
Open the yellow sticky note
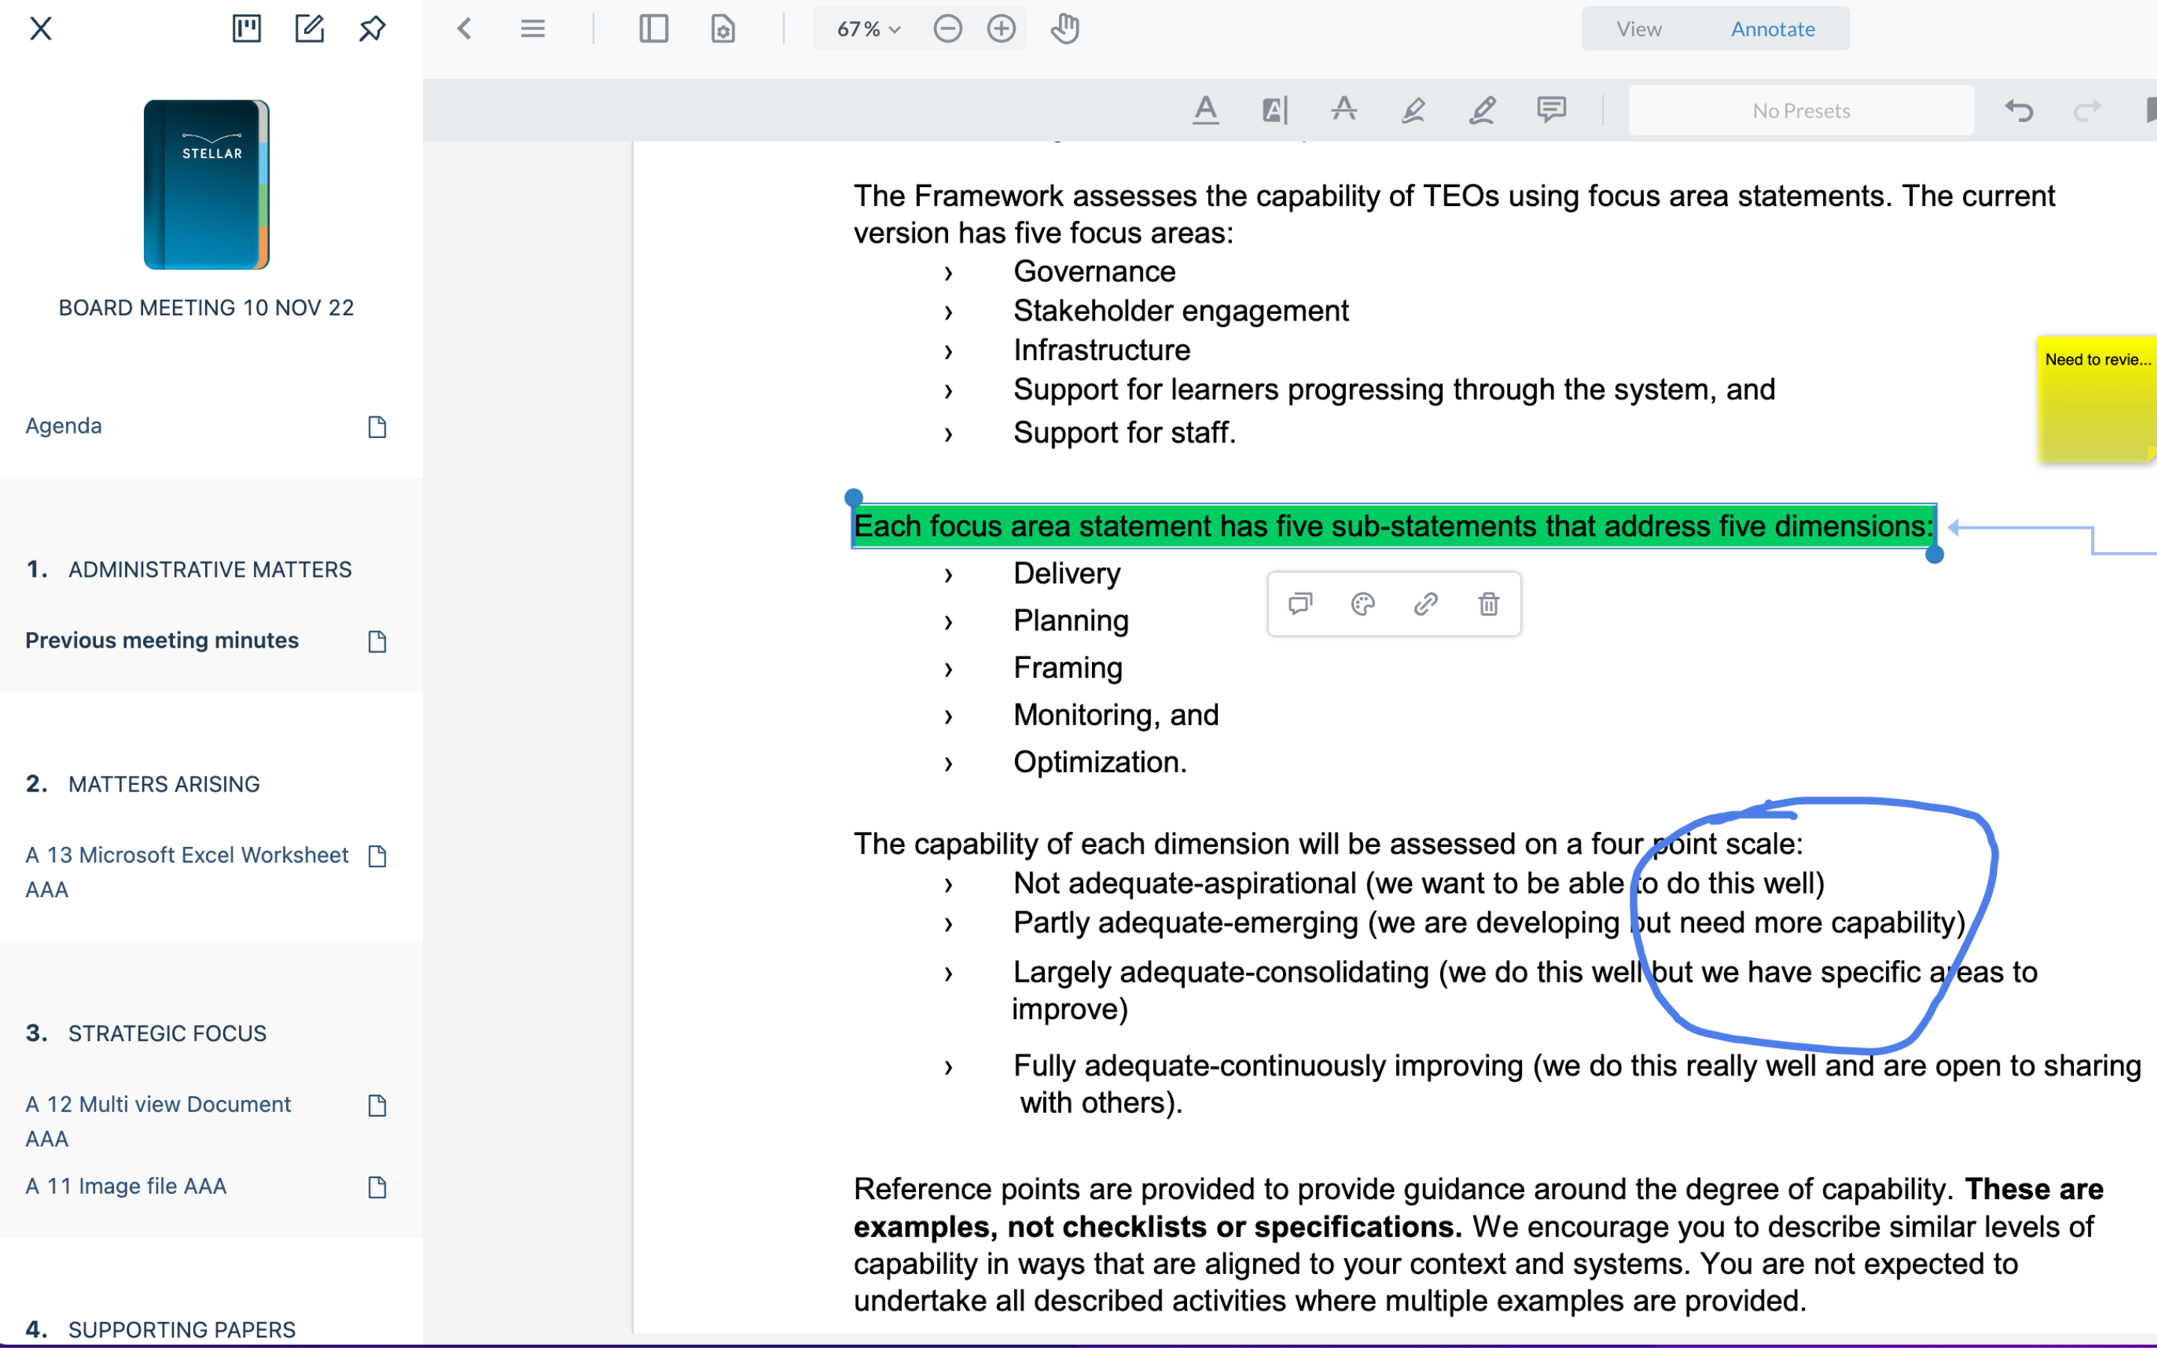(x=2096, y=398)
